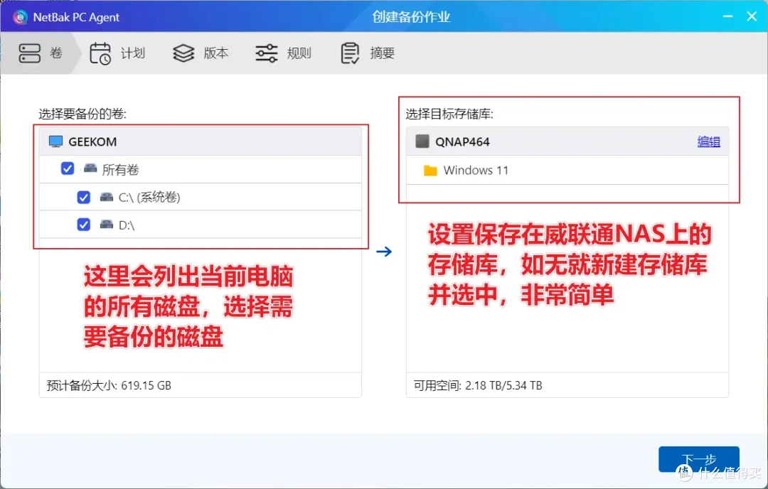Click the 选择目标存储库: heading
Screen dimensions: 768x489
(x=449, y=114)
